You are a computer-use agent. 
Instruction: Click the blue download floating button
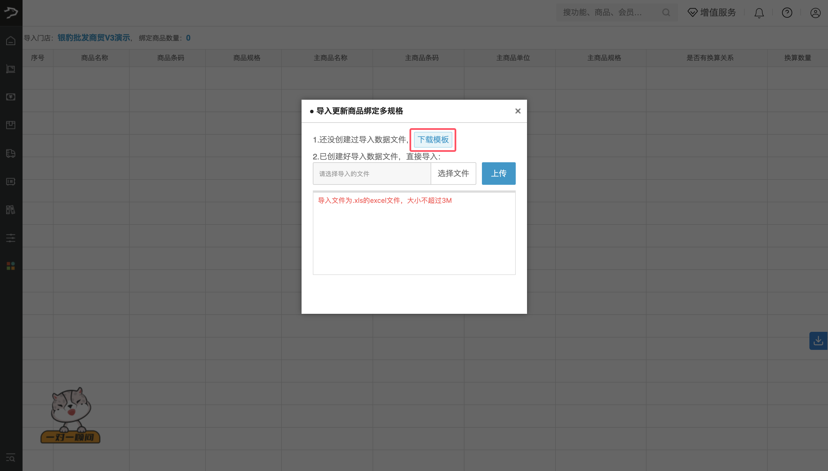818,341
